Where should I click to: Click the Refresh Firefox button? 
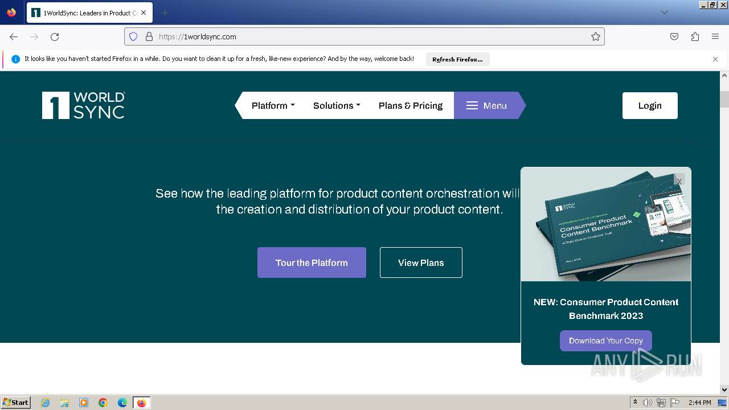click(x=457, y=59)
